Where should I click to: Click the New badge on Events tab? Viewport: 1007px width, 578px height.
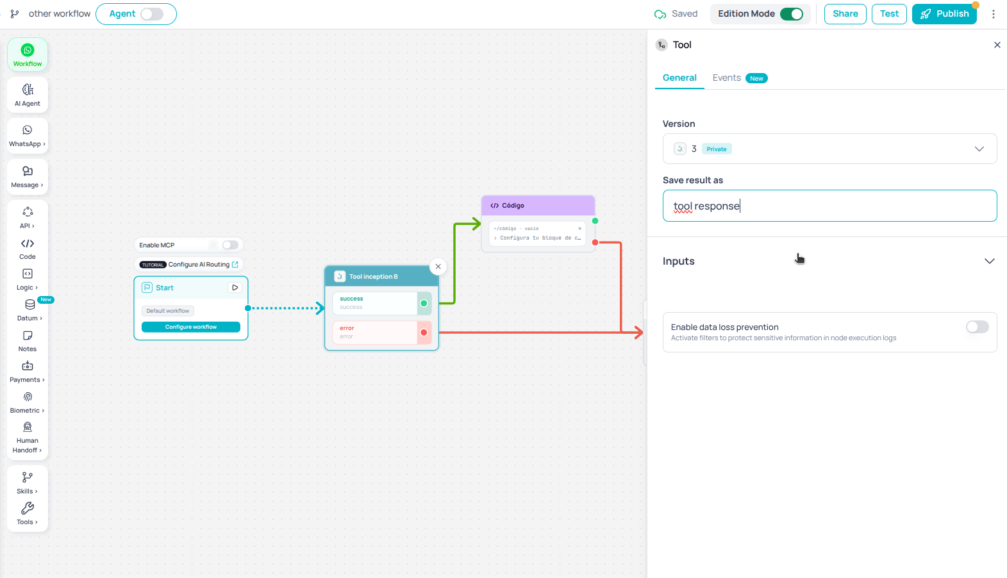[756, 78]
